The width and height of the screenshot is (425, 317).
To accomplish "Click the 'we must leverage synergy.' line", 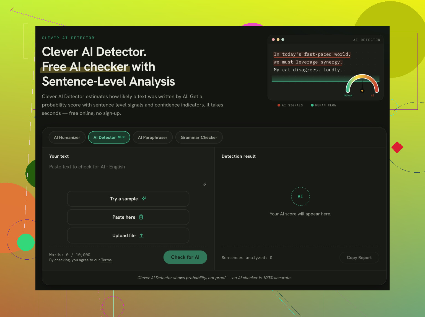I will [308, 62].
